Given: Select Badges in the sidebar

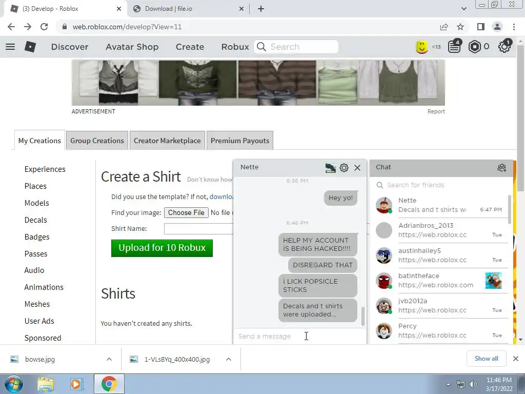Looking at the screenshot, I should click(37, 237).
